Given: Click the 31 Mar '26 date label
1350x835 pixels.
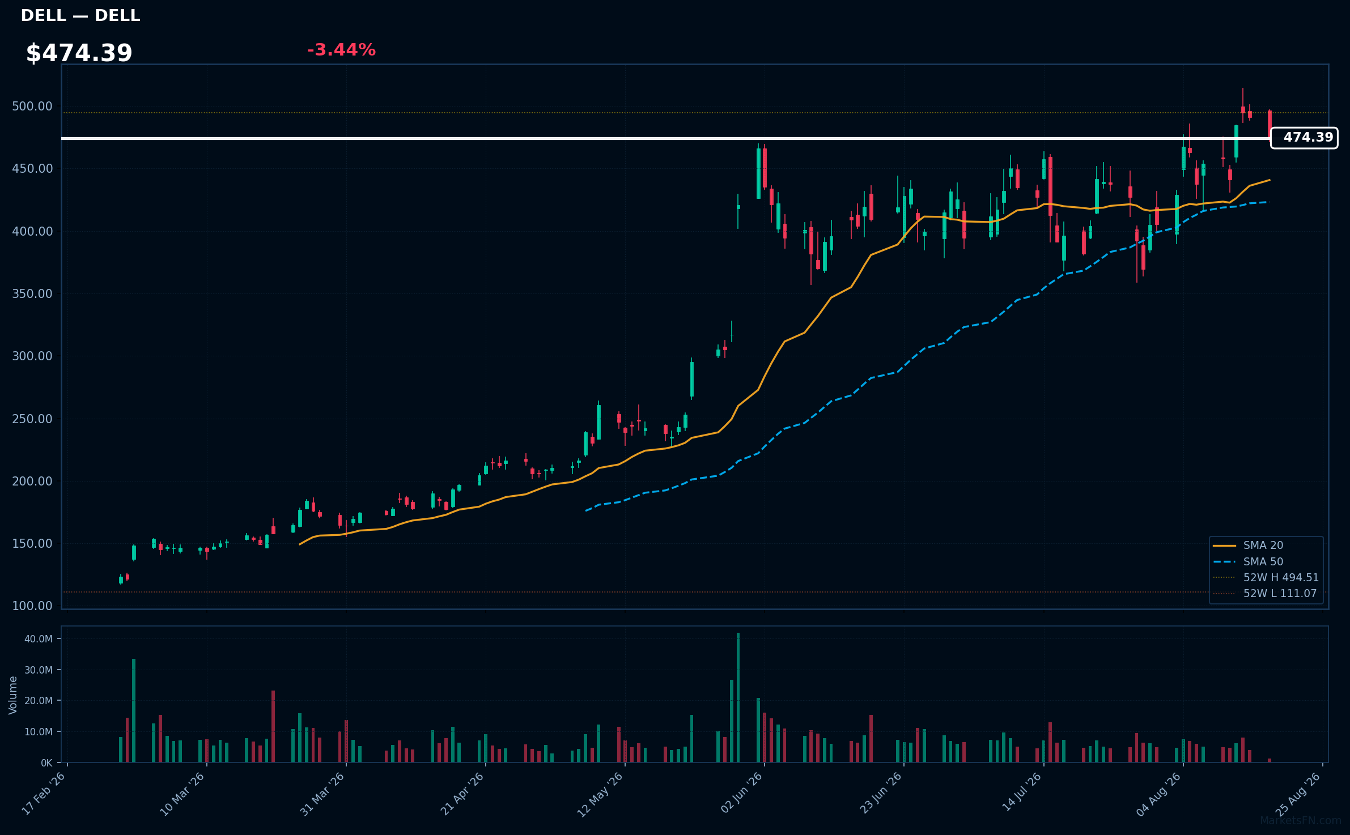Looking at the screenshot, I should coord(322,794).
